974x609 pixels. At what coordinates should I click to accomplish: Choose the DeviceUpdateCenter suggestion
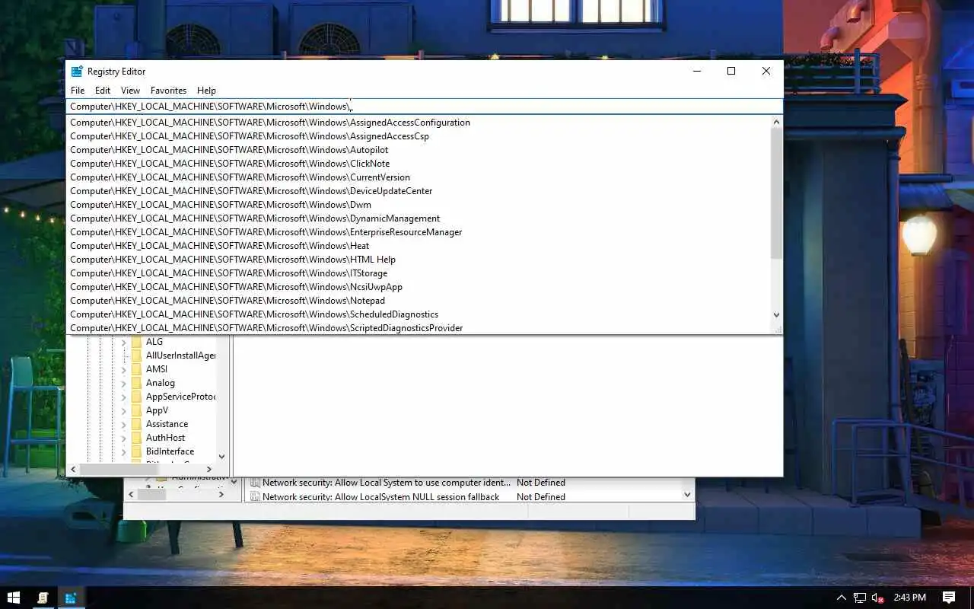[419, 191]
